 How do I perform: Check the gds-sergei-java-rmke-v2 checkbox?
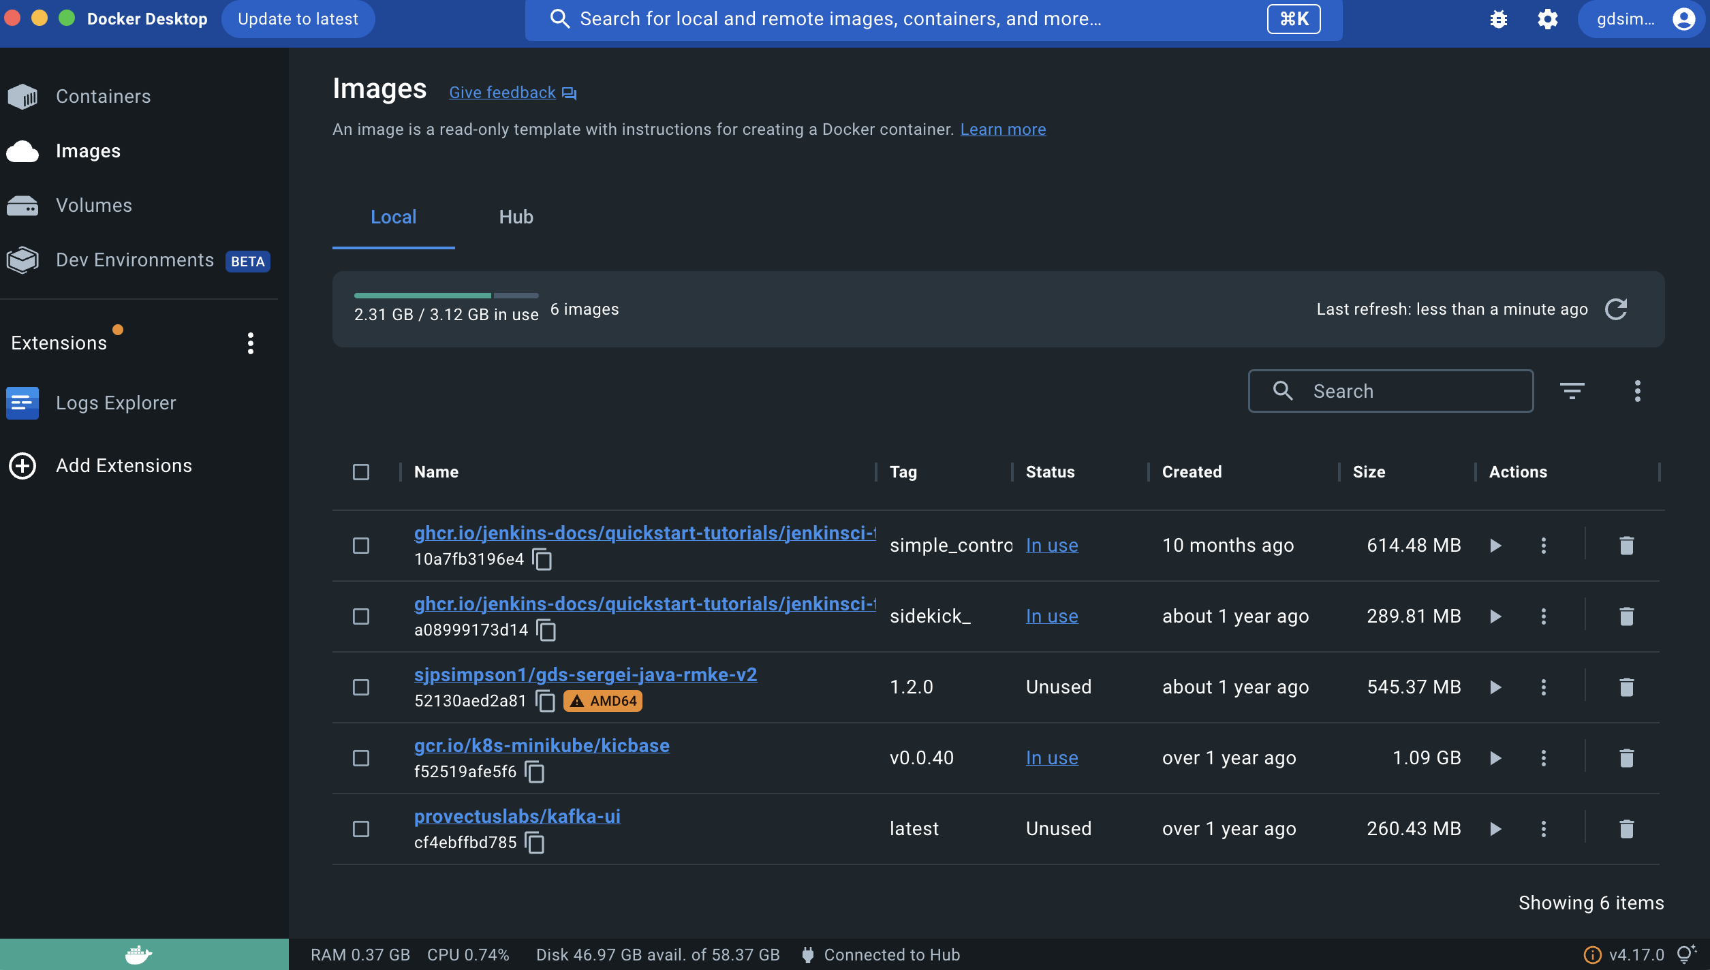361,687
